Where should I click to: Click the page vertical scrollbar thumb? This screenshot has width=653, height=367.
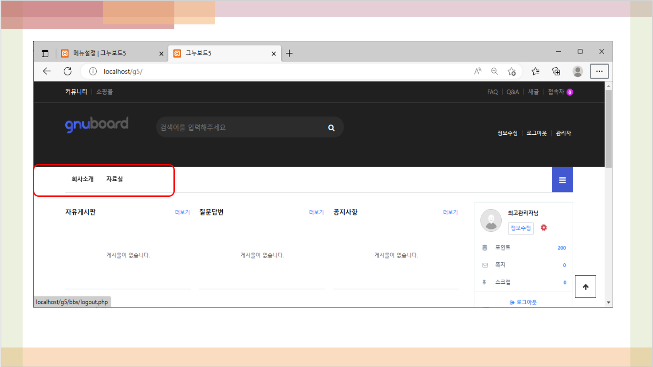609,129
